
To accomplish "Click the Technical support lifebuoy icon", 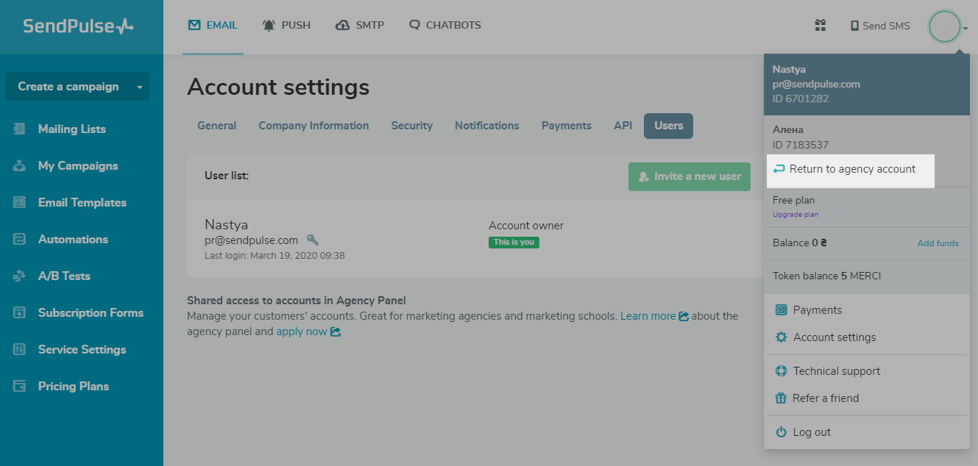I will click(x=781, y=371).
